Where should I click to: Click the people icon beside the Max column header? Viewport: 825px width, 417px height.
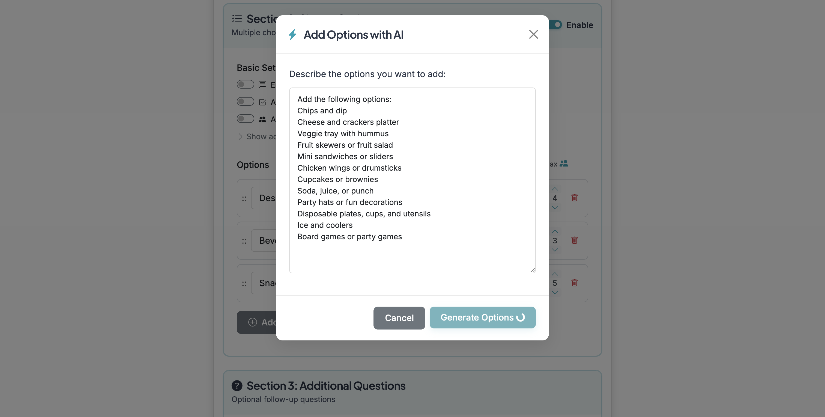pos(564,164)
